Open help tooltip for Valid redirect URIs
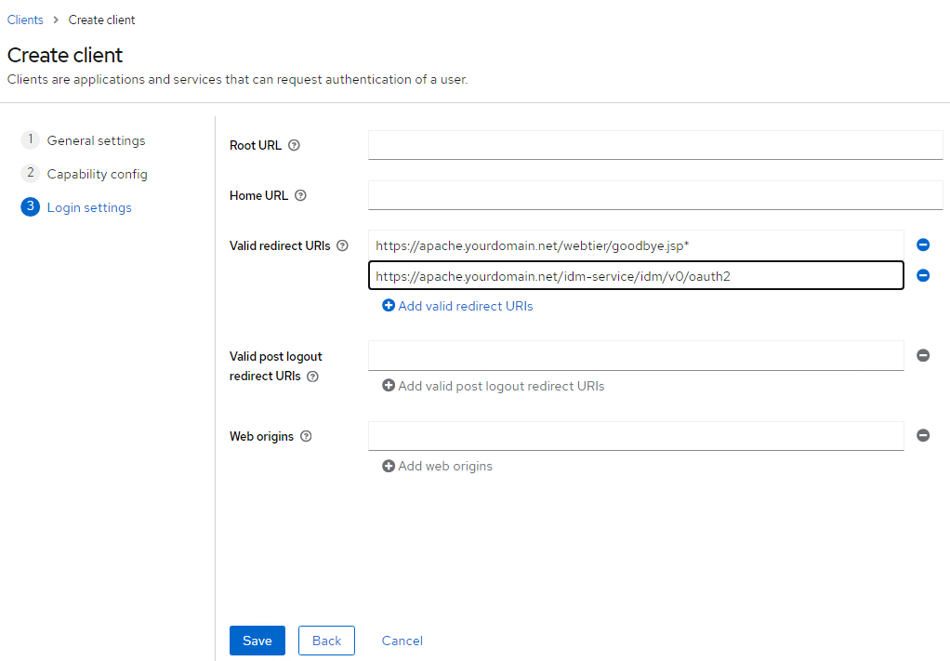The height and width of the screenshot is (661, 950). (x=343, y=245)
